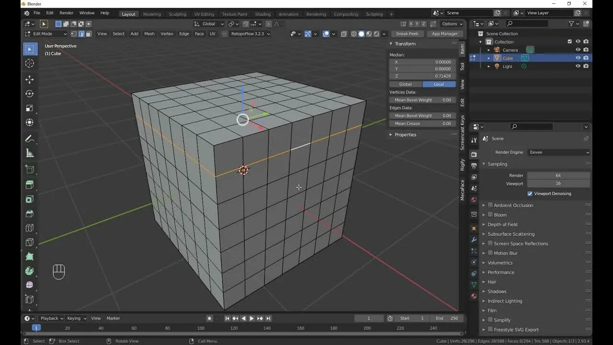Hide the Light object in viewport
The image size is (613, 345).
tap(578, 66)
